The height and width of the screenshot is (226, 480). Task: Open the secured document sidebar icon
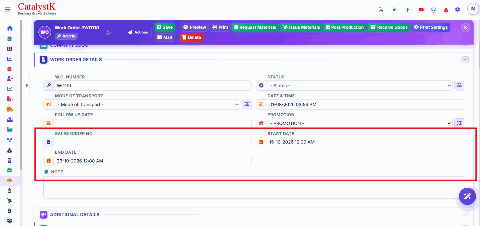(x=10, y=99)
